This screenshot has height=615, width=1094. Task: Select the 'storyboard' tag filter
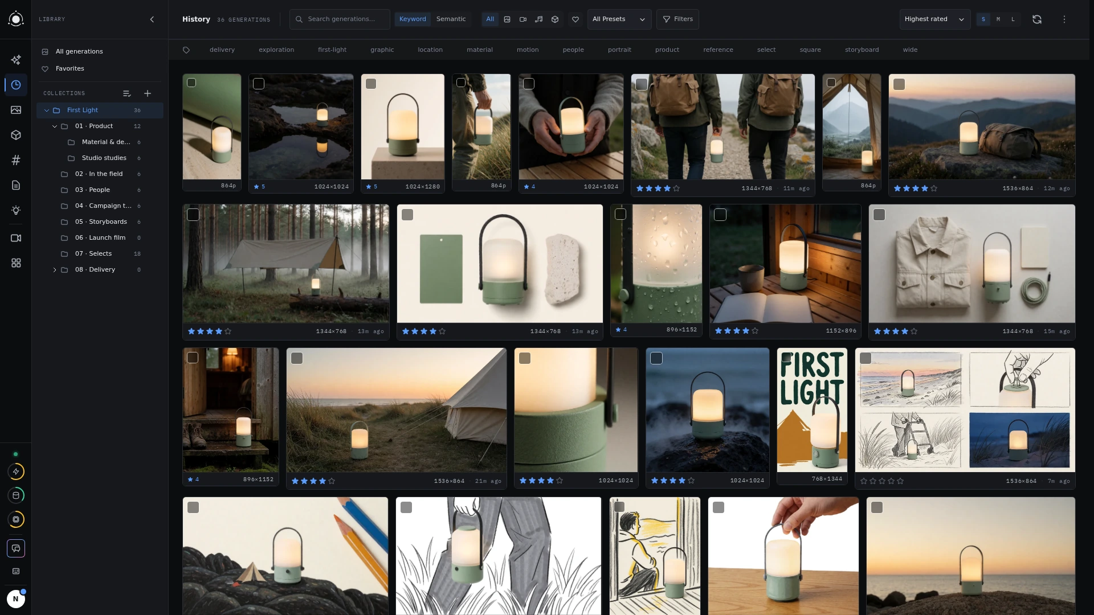click(x=862, y=50)
